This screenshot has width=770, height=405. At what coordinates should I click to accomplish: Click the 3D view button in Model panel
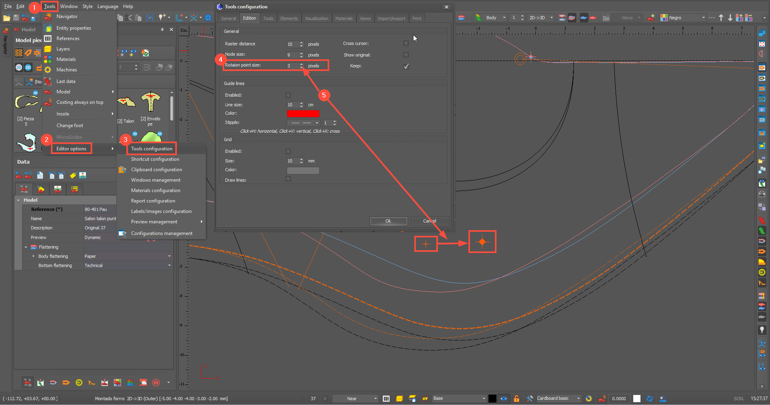click(28, 67)
